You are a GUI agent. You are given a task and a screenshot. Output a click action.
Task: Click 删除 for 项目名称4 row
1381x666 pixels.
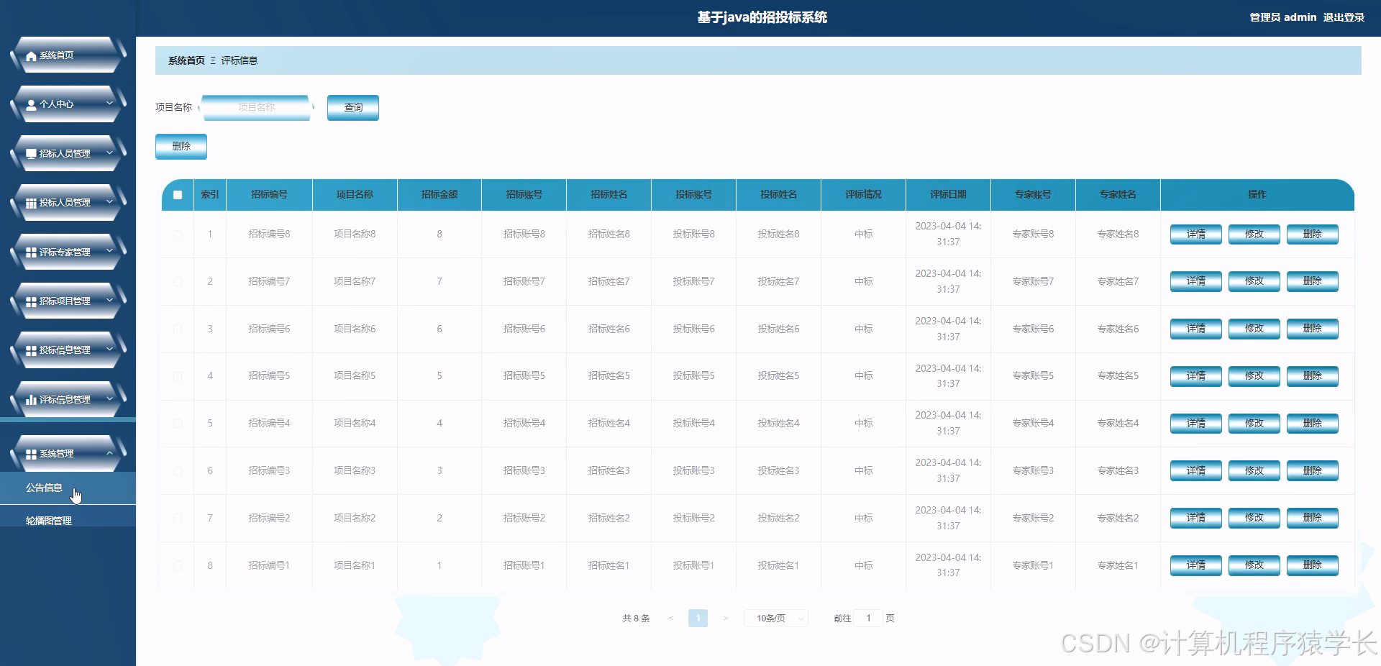pyautogui.click(x=1312, y=424)
